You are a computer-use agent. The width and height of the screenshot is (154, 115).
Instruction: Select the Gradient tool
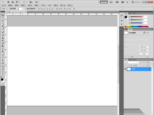[x=3, y=46]
